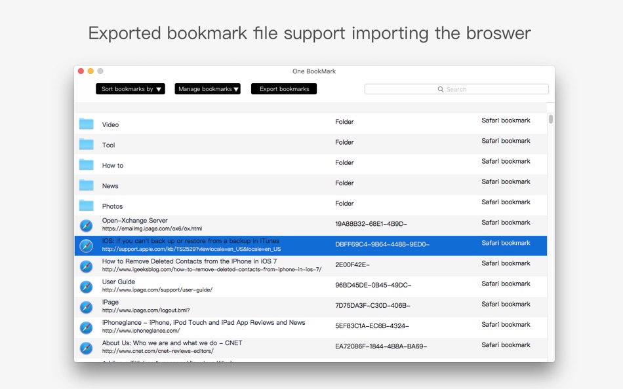Click the vertical scrollbar thumb of the list
The width and height of the screenshot is (623, 389).
tap(551, 119)
